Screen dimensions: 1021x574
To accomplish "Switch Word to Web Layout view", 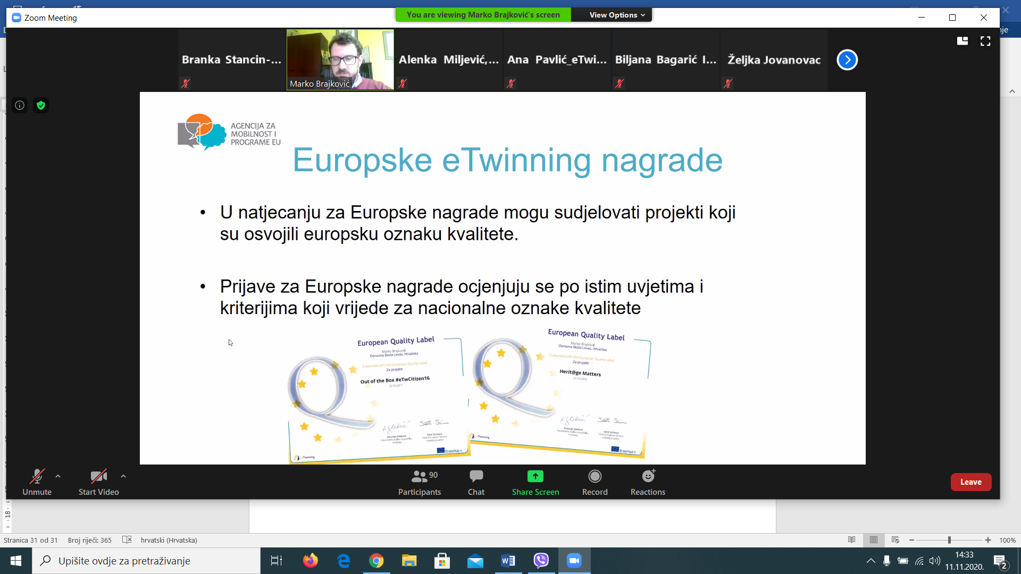I will (895, 540).
